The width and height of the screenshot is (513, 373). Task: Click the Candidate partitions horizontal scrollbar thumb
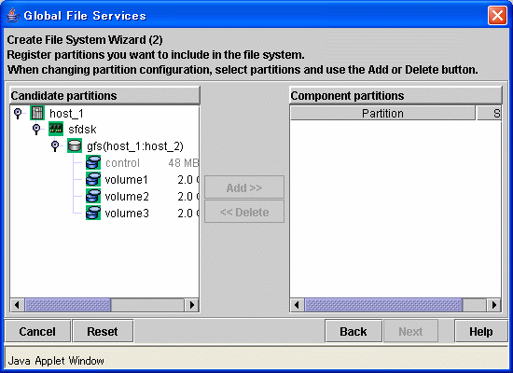68,305
